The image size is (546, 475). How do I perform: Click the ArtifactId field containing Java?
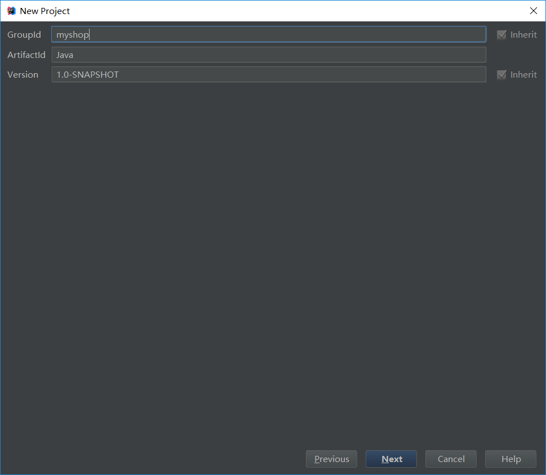[268, 55]
